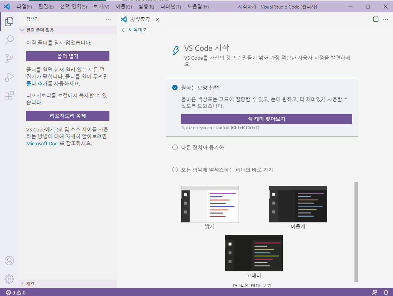
Task: Switch to the 시작하기 editor tab
Action: click(140, 19)
